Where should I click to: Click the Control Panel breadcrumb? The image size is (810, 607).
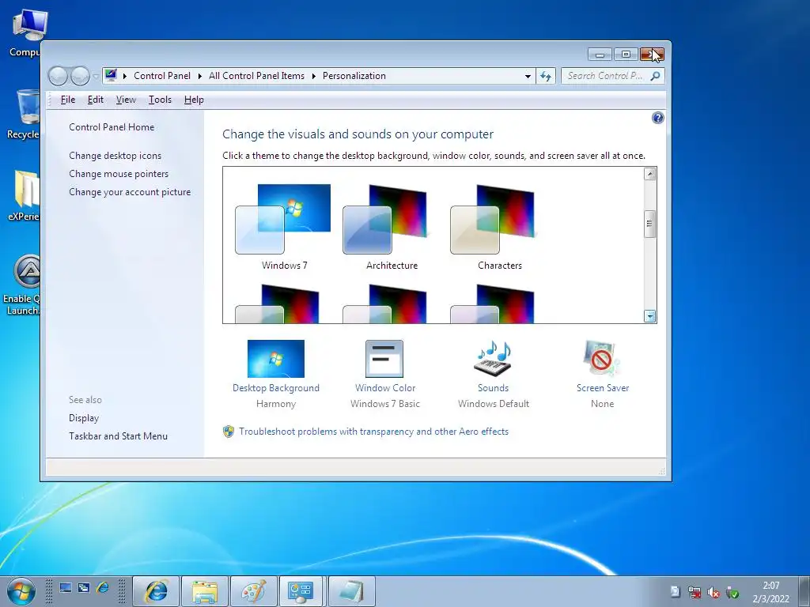click(162, 76)
